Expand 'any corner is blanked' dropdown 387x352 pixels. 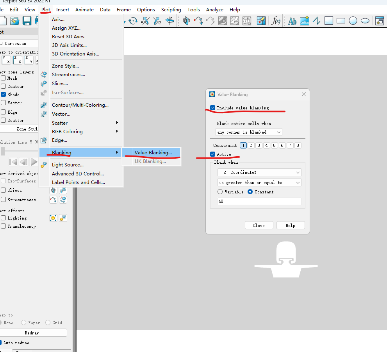point(249,132)
